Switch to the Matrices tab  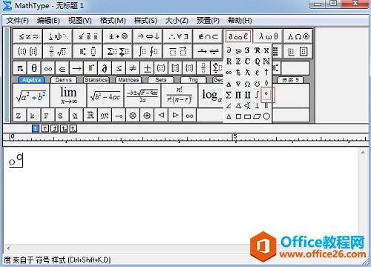[x=128, y=80]
